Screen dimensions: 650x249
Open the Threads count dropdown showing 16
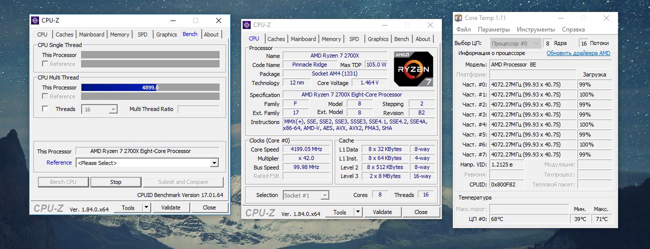coord(100,109)
